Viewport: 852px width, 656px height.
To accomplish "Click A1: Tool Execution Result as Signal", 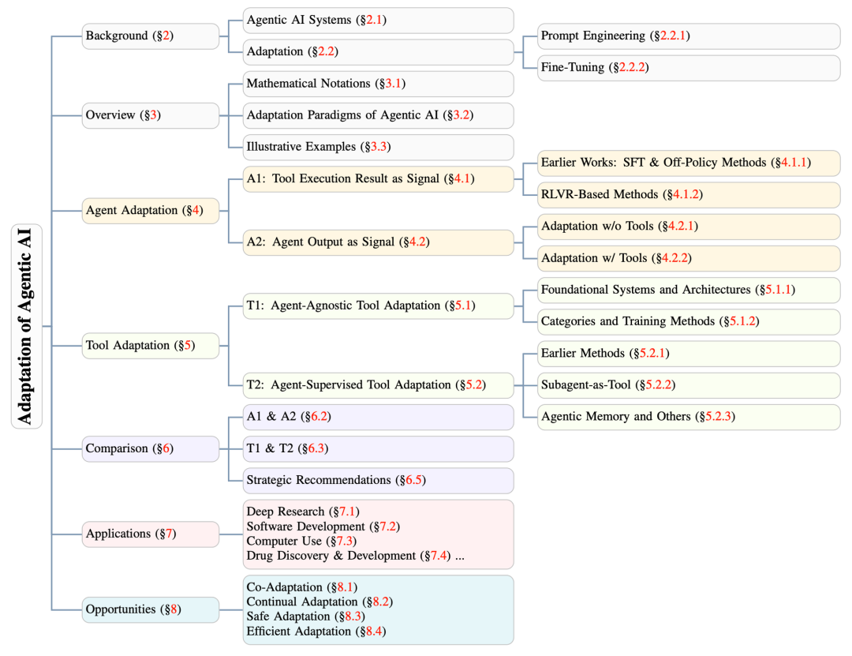I will pos(378,179).
